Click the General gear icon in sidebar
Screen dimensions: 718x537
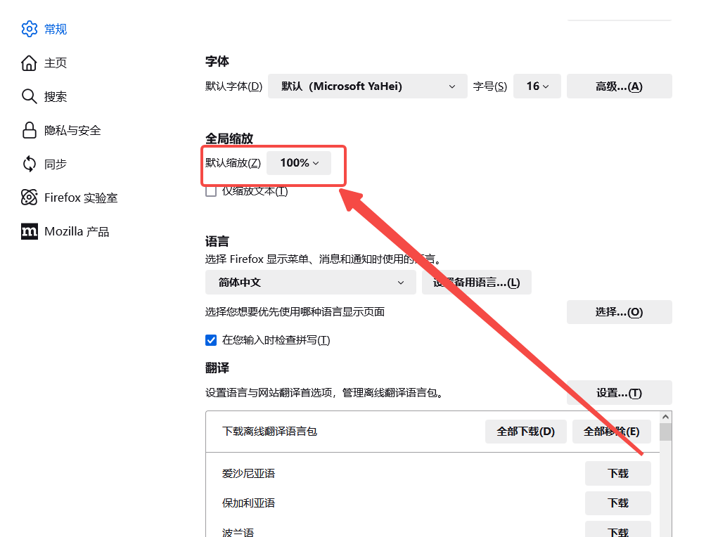point(30,29)
